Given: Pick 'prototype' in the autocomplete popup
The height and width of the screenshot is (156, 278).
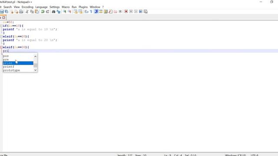Looking at the screenshot, I should point(18,70).
